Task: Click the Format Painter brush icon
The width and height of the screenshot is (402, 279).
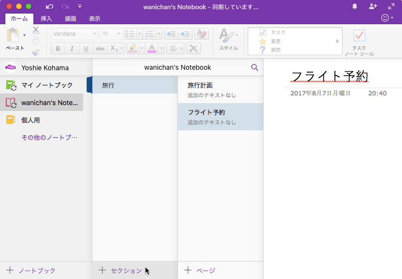Action: pos(36,52)
